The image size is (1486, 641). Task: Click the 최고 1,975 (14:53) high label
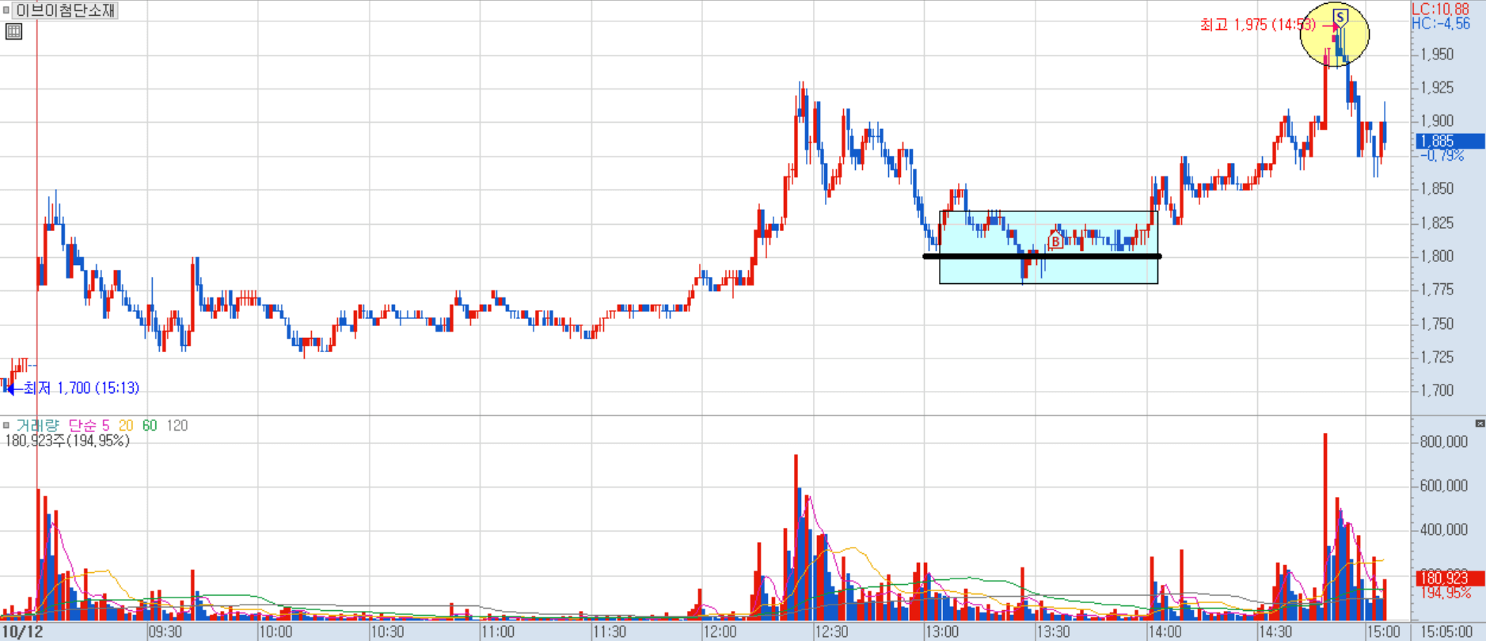point(1257,25)
